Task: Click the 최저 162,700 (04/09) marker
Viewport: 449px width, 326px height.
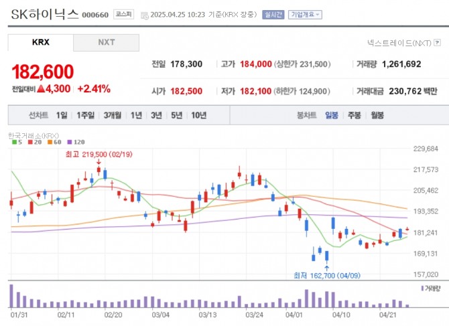Action: coord(327,276)
